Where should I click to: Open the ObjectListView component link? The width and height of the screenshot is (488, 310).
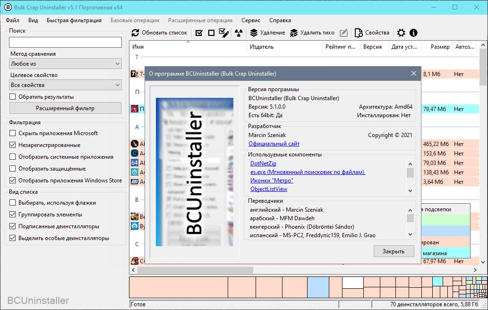269,189
